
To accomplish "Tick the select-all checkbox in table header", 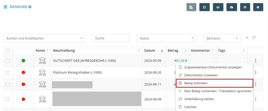I will click(8, 51).
